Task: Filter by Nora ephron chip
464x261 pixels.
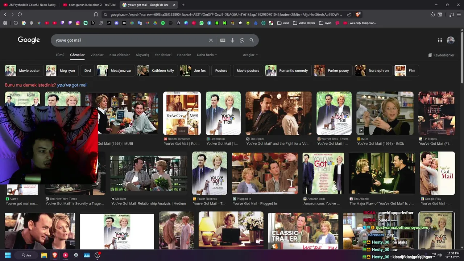Action: tap(373, 71)
